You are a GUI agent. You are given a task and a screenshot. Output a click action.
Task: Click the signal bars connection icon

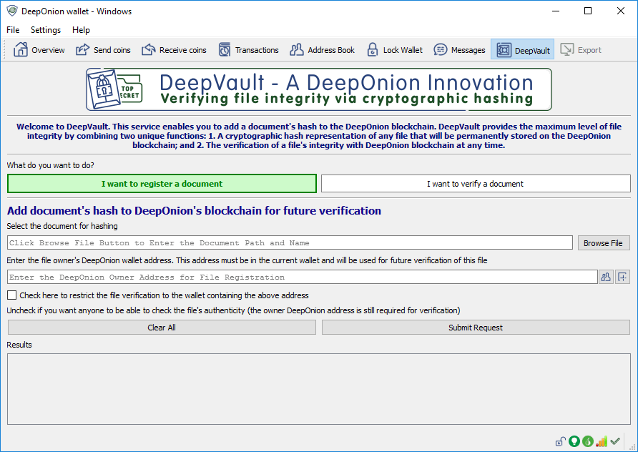tap(602, 441)
